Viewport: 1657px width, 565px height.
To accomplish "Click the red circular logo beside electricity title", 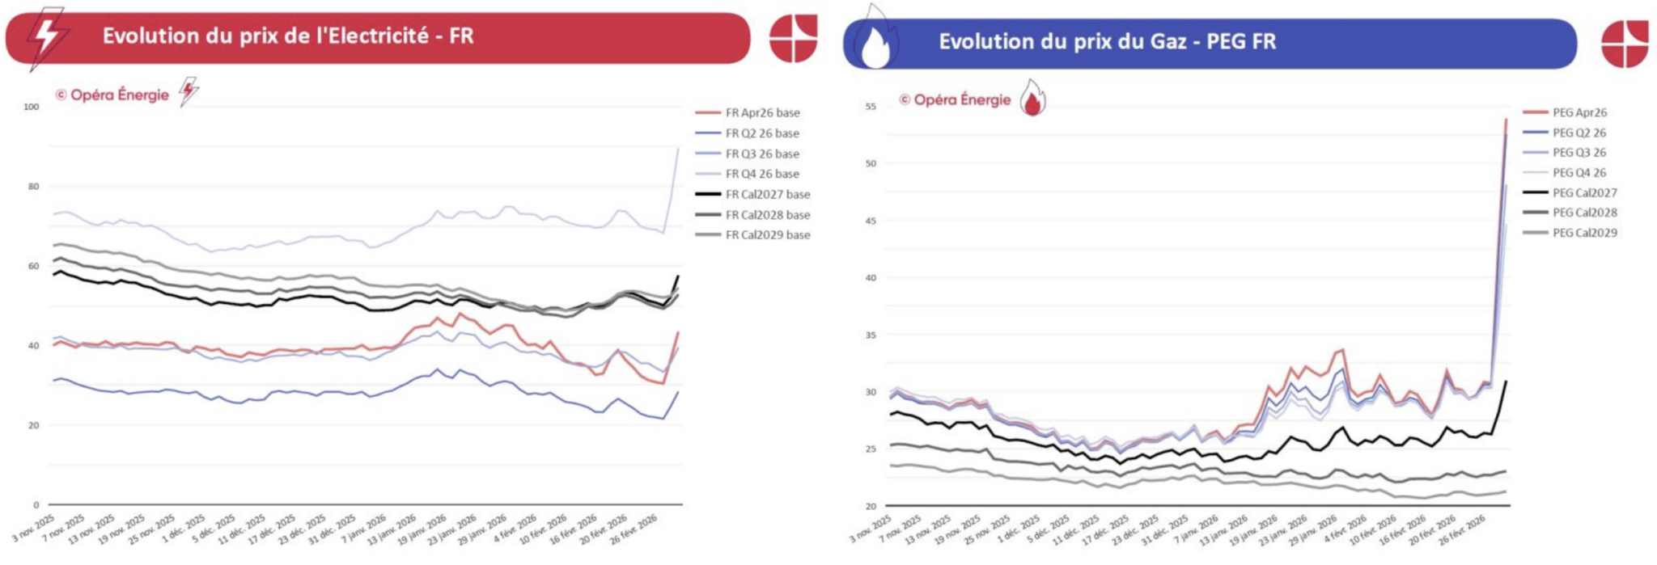I will pyautogui.click(x=793, y=38).
